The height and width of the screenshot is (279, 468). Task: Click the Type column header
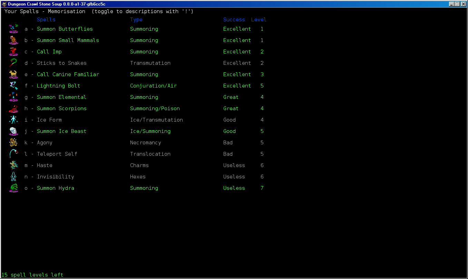pyautogui.click(x=136, y=20)
